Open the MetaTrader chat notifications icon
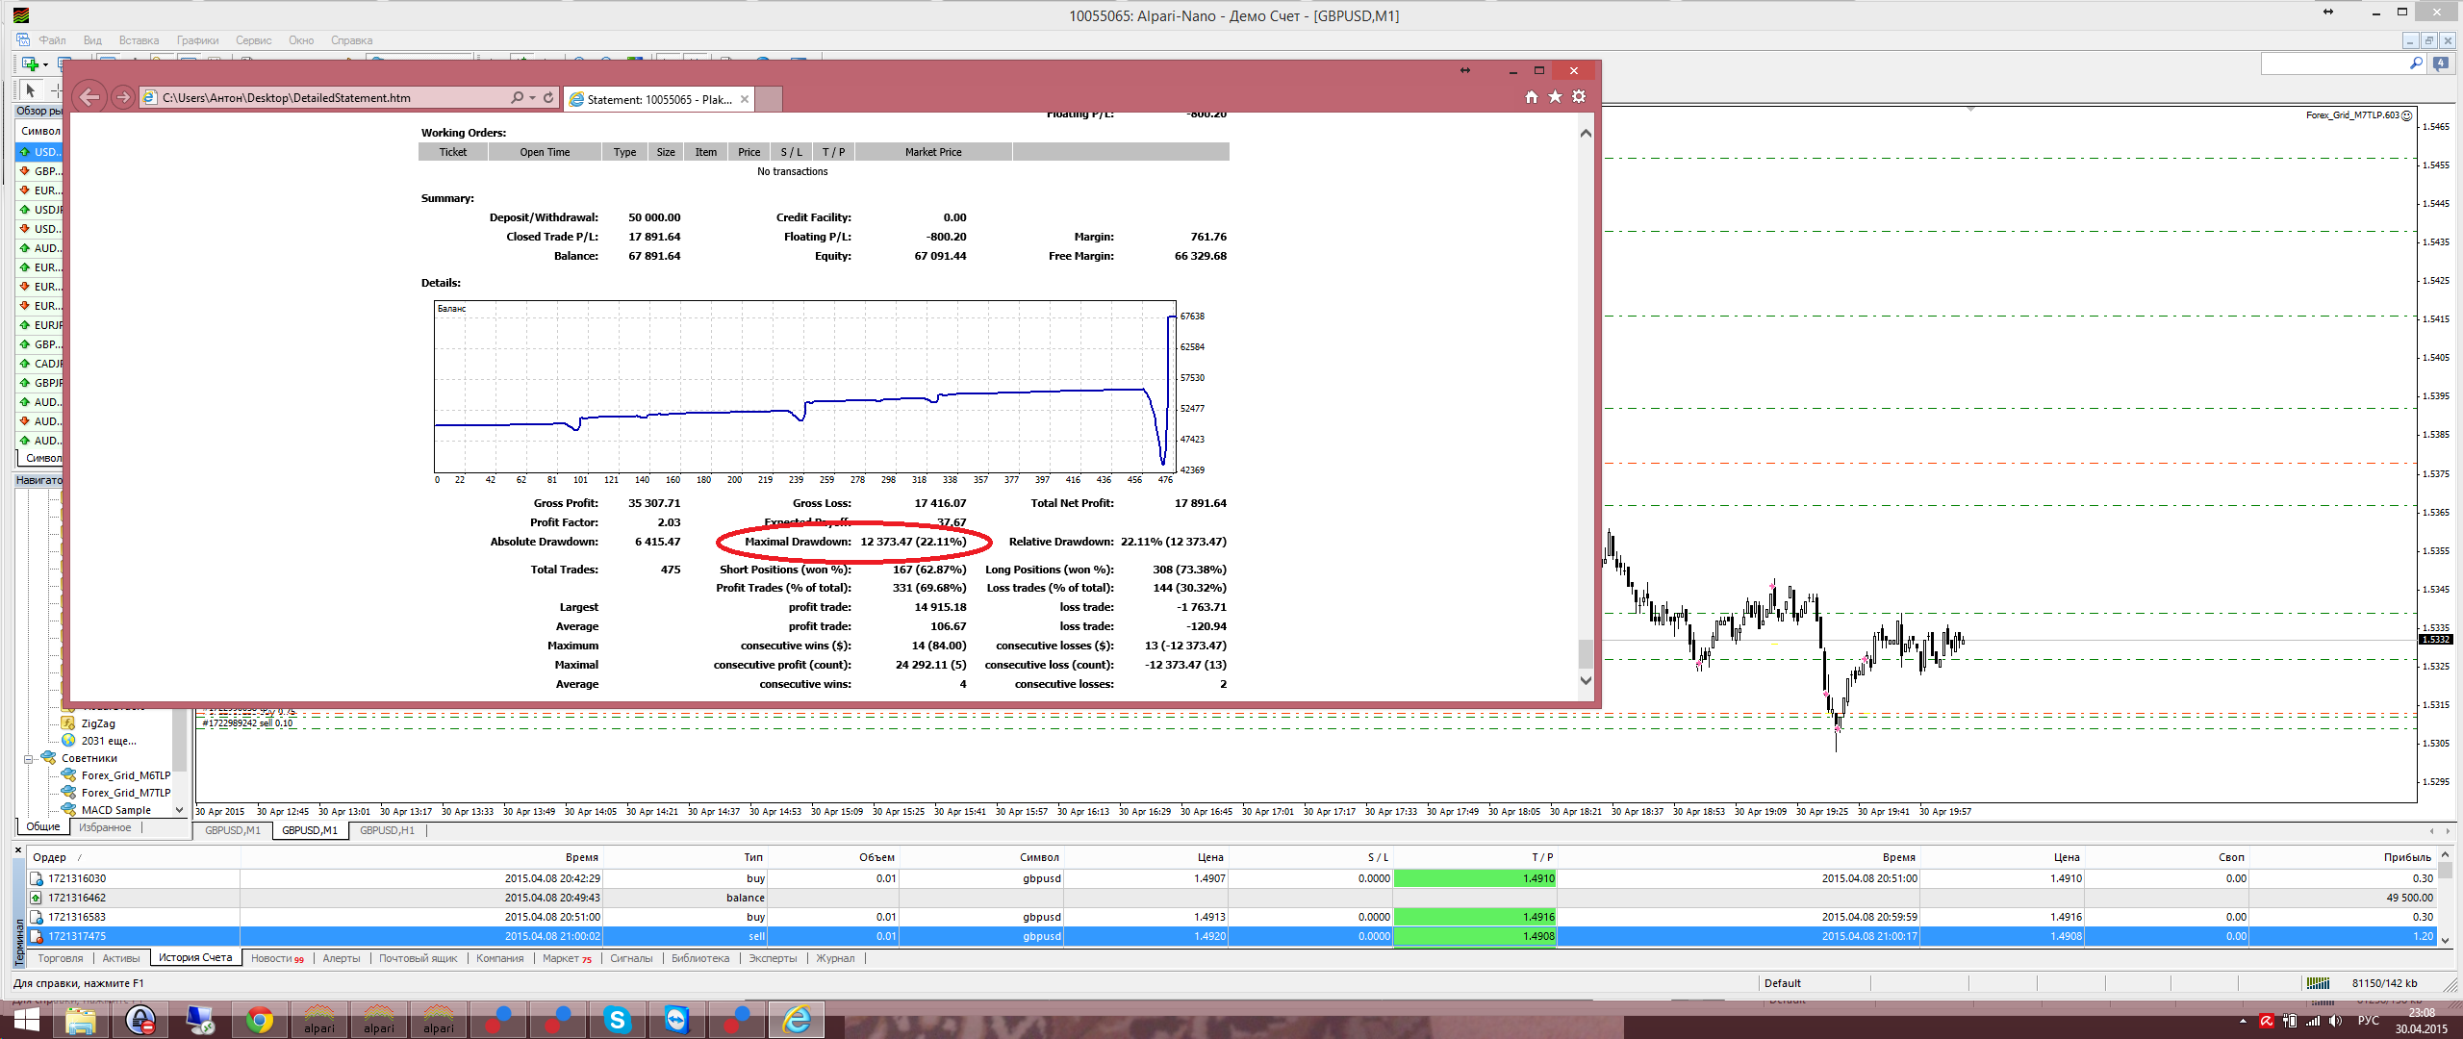The image size is (2463, 1039). tap(2441, 63)
